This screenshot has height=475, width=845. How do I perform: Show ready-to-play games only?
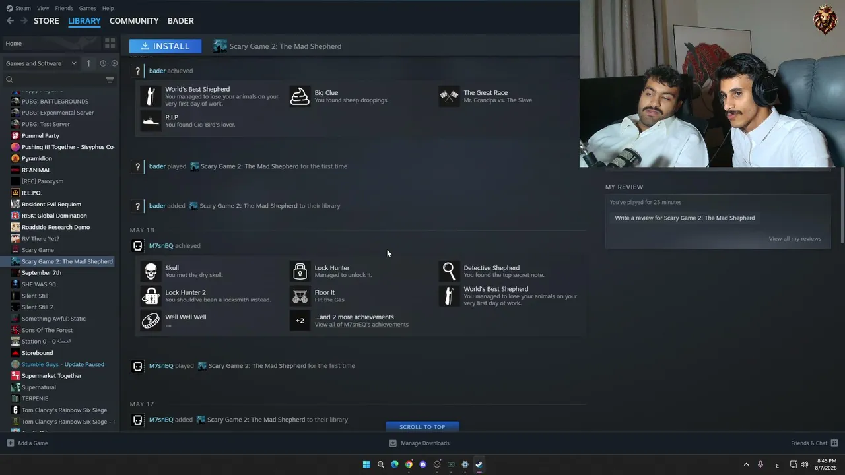tap(114, 63)
